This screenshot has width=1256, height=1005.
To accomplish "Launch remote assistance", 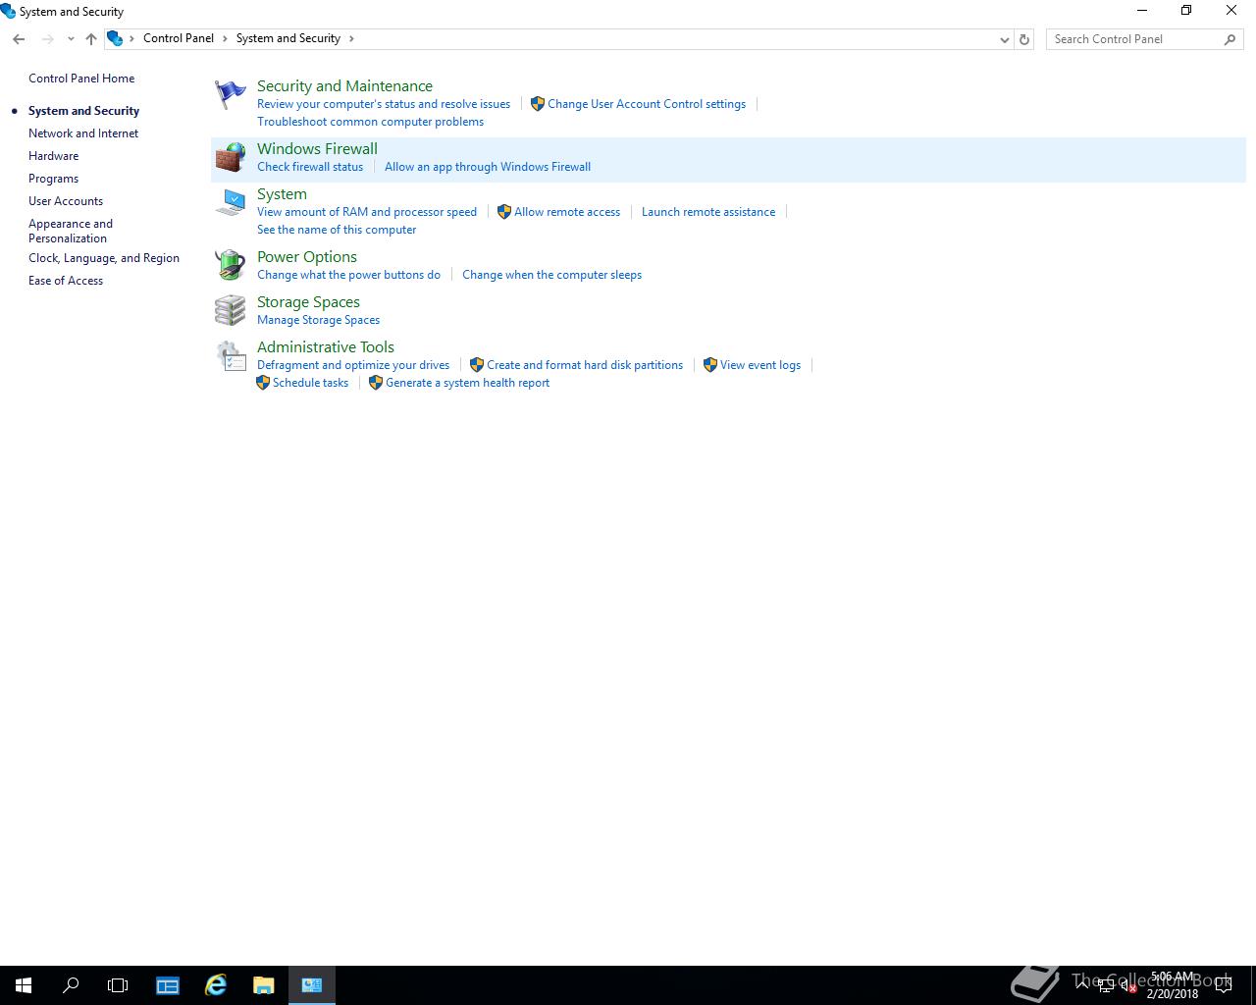I will [708, 212].
